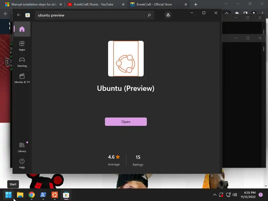Maximize the Microsoft Store window
The width and height of the screenshot is (268, 201).
(x=204, y=13)
